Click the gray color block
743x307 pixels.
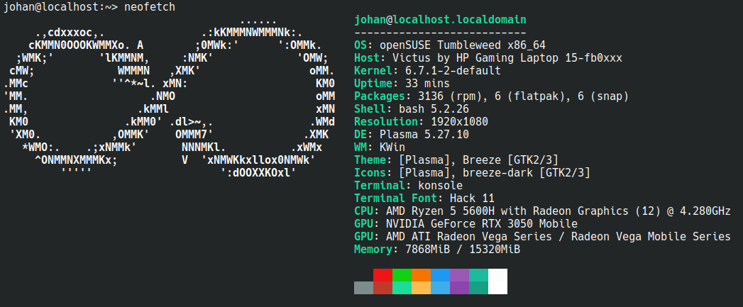[x=363, y=287]
